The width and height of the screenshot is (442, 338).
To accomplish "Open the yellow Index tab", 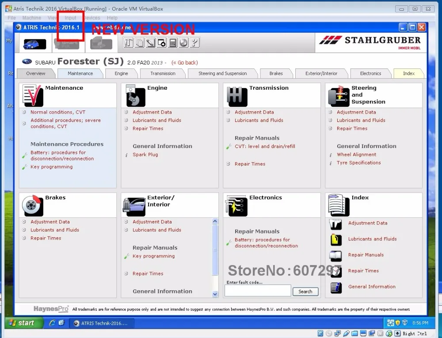I will click(x=408, y=73).
